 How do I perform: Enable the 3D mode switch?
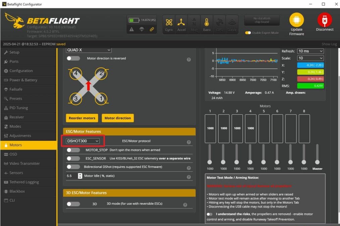73,204
